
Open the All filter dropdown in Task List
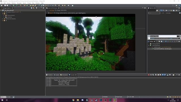(162, 13)
